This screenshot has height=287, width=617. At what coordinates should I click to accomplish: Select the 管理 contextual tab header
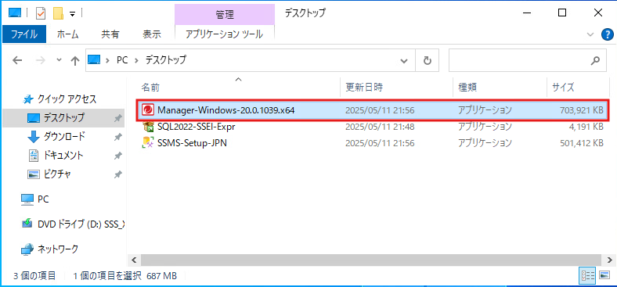pos(225,15)
